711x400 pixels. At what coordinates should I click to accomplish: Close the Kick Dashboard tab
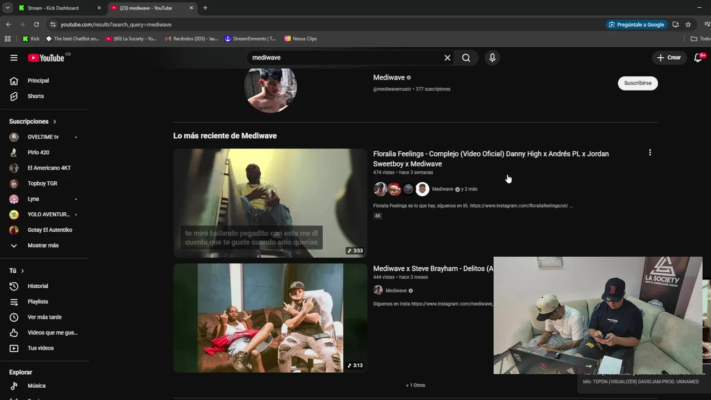pos(99,8)
